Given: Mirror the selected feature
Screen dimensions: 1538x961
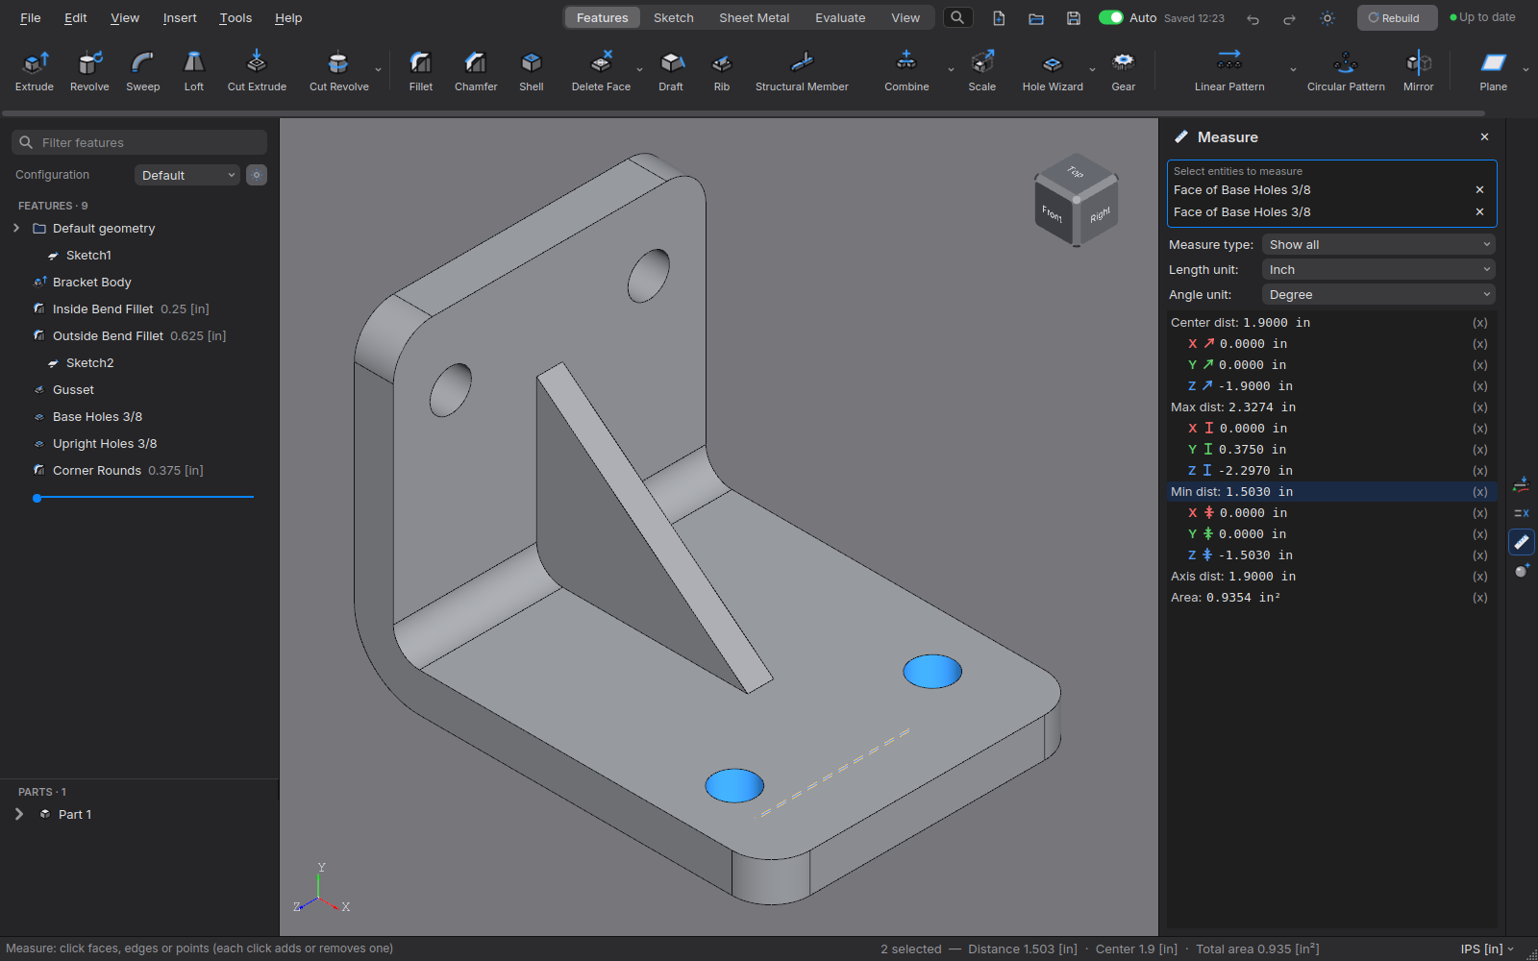Looking at the screenshot, I should pyautogui.click(x=1419, y=72).
